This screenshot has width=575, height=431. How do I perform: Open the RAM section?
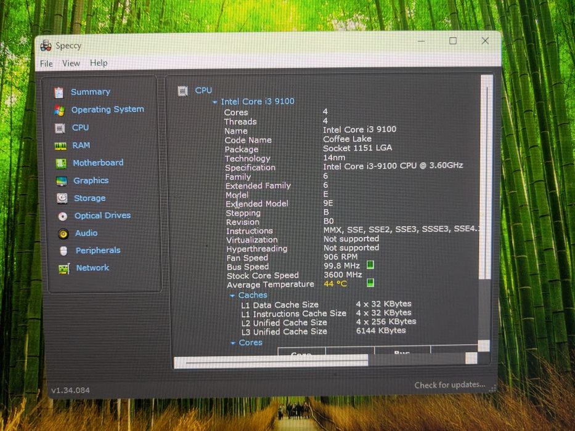click(81, 145)
